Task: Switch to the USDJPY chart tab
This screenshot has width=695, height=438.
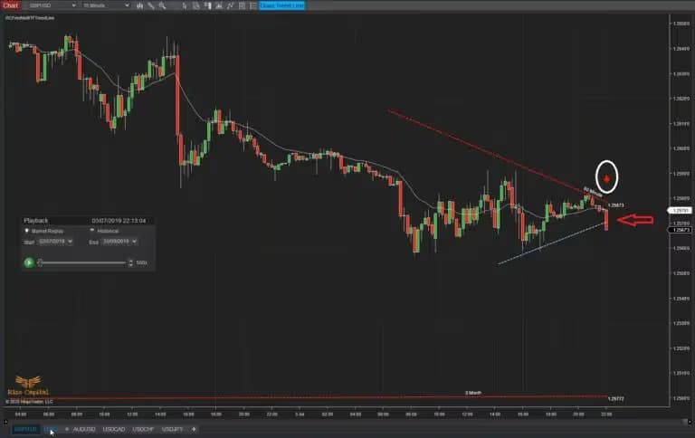Action: (x=172, y=429)
